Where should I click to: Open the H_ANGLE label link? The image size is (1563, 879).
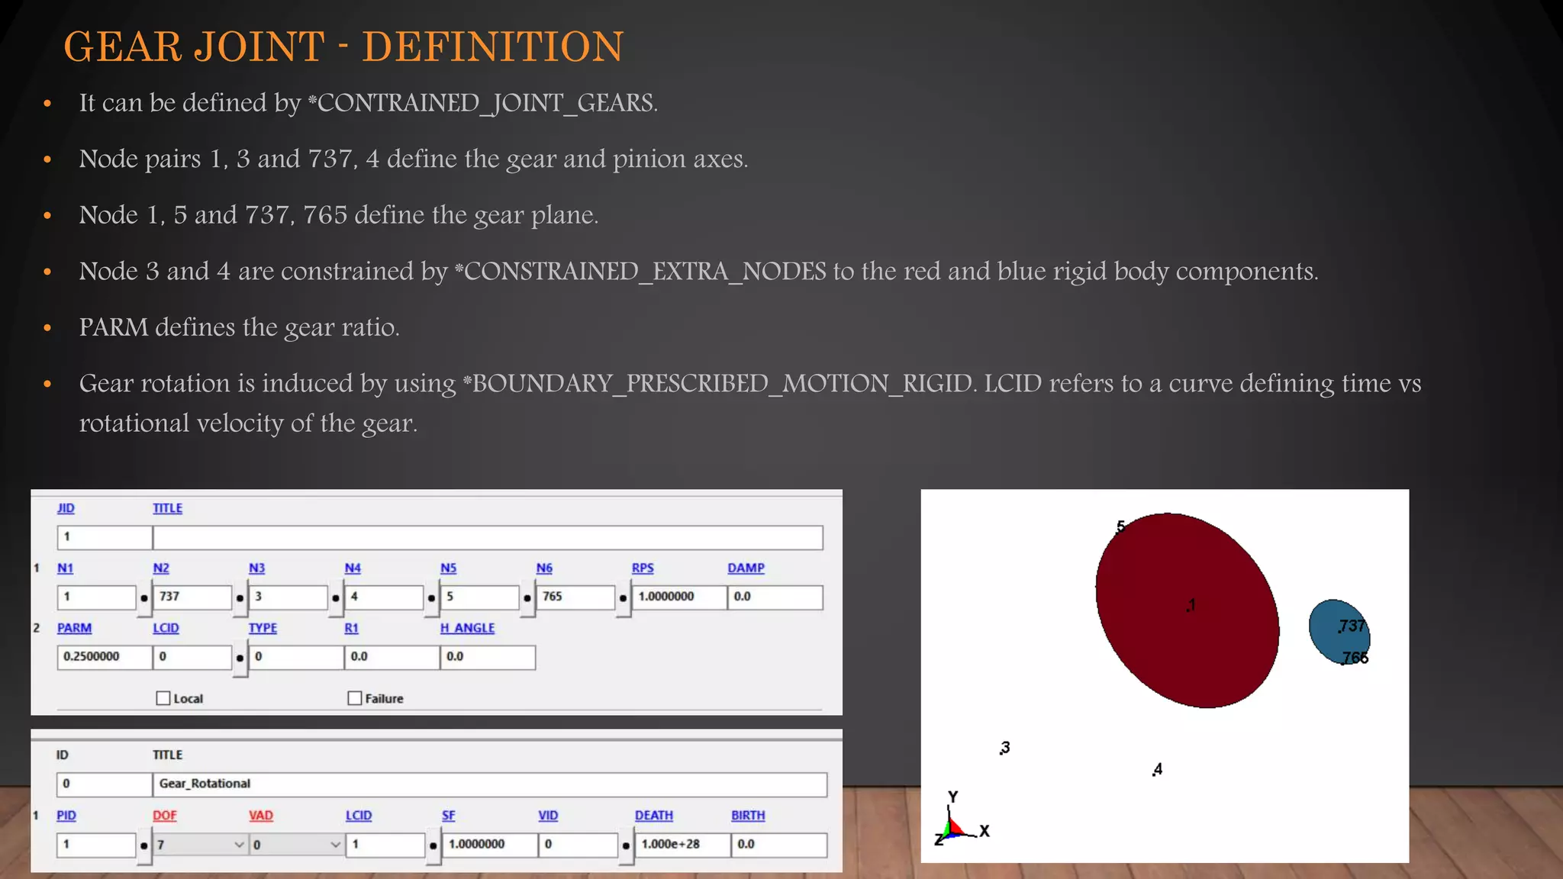pos(467,628)
